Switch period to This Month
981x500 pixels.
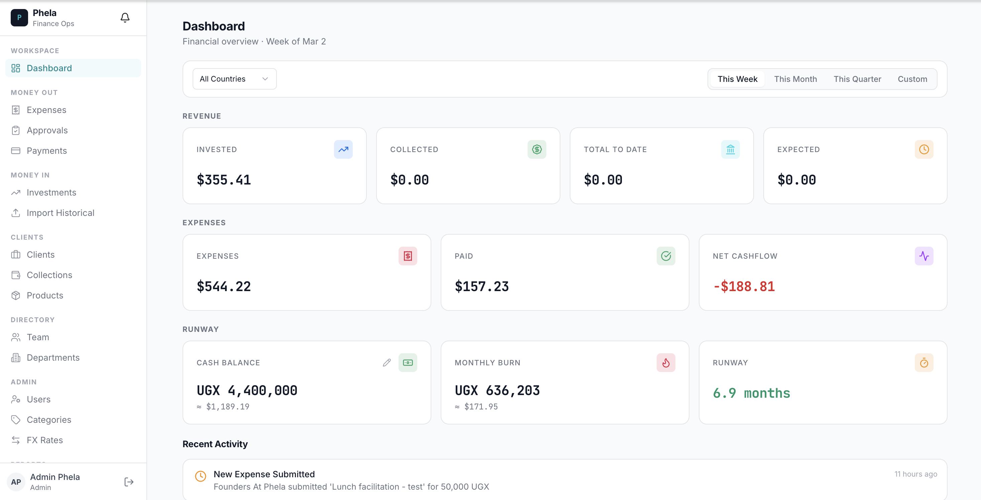pos(795,79)
